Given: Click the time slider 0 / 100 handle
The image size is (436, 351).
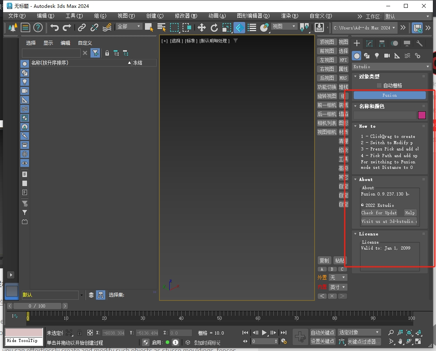Looking at the screenshot, I should point(37,306).
